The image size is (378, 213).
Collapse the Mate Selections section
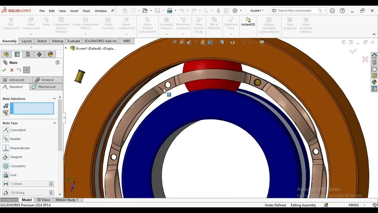54,99
